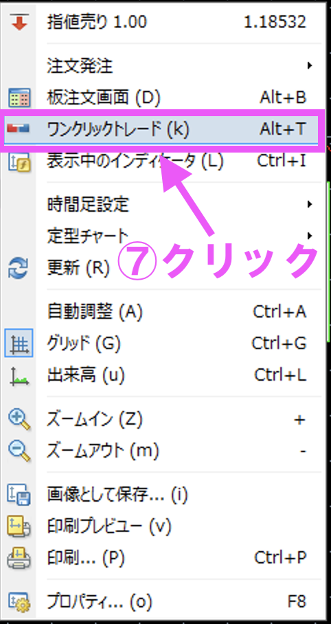Click the save as picture icon
This screenshot has height=624, width=331.
(19, 495)
